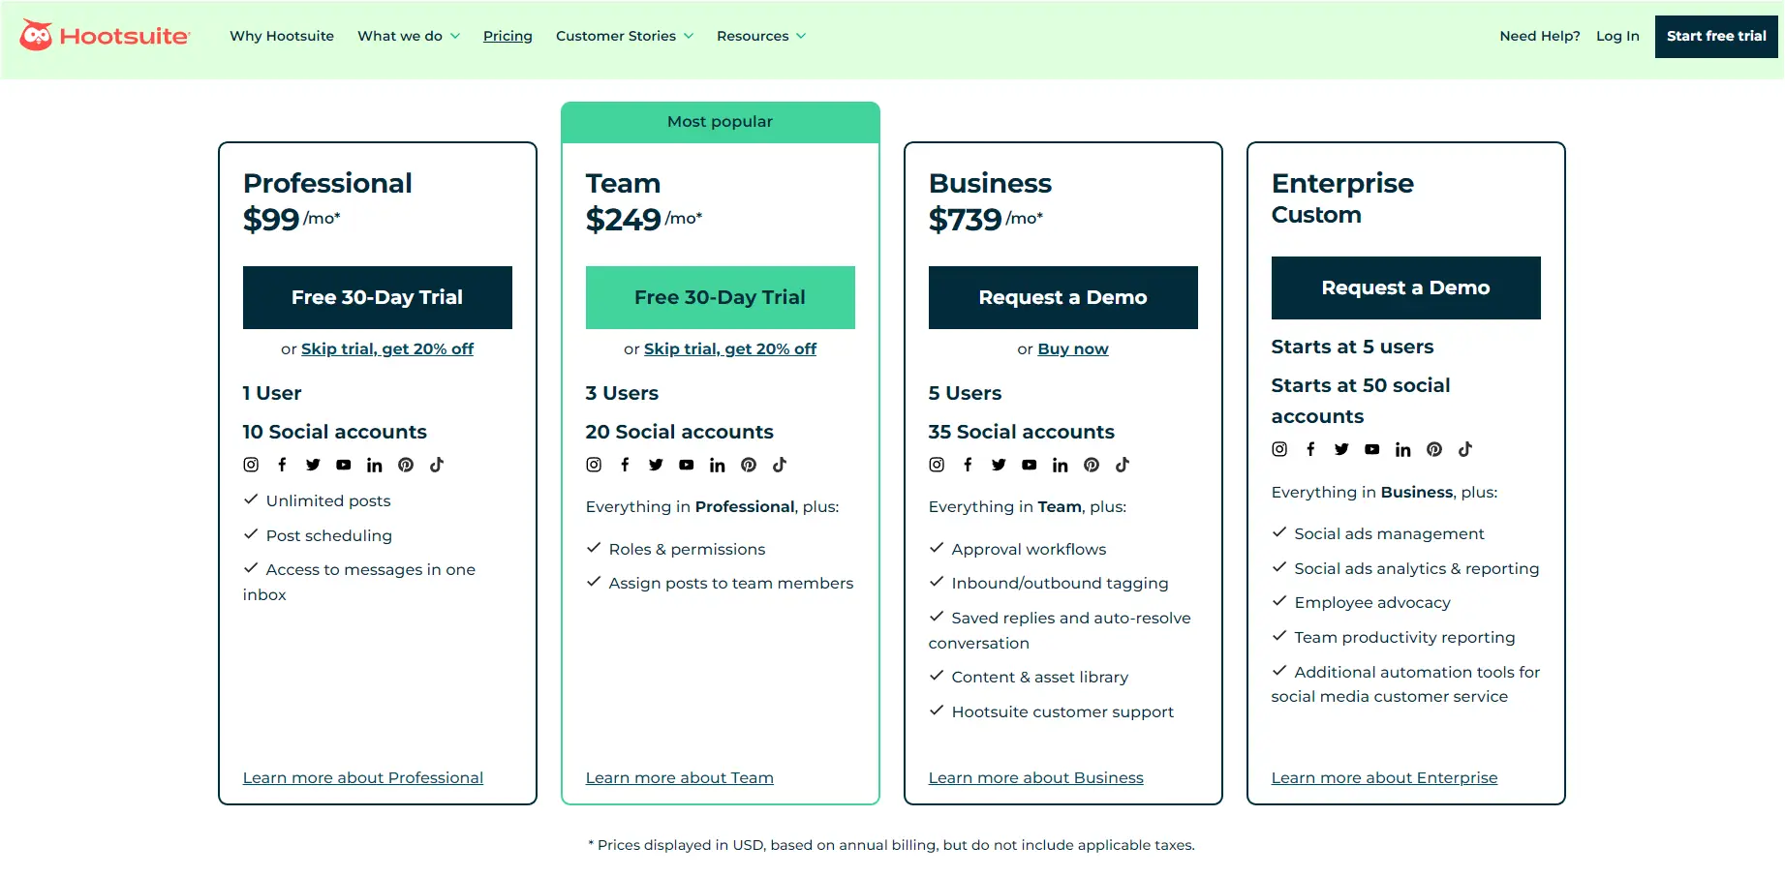This screenshot has height=877, width=1785.
Task: Start Team Free 30-Day Trial
Action: (x=721, y=297)
